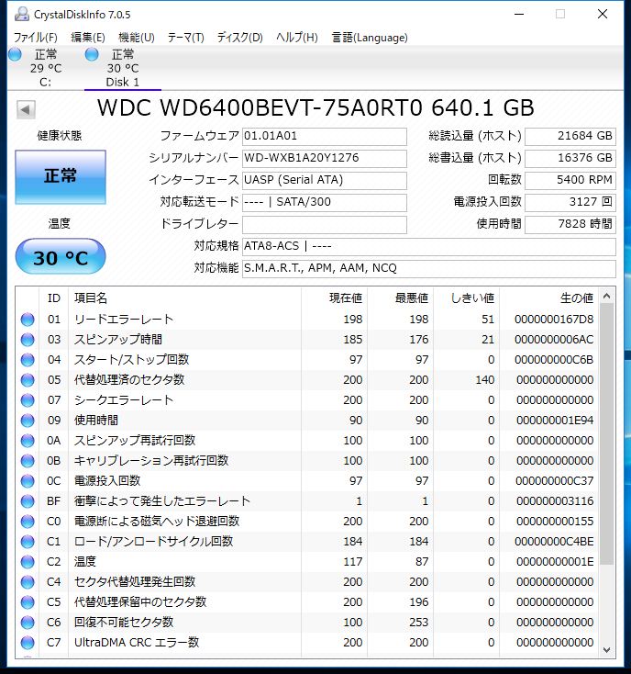This screenshot has width=631, height=674.
Task: Click status orb for ID C6 row
Action: [x=28, y=623]
